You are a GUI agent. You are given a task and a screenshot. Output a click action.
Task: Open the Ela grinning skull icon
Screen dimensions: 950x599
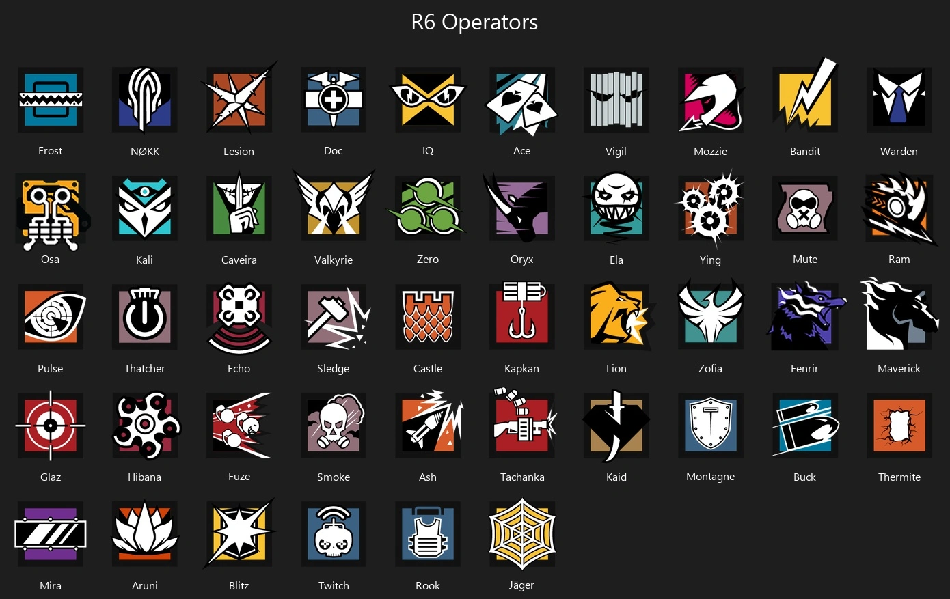616,207
